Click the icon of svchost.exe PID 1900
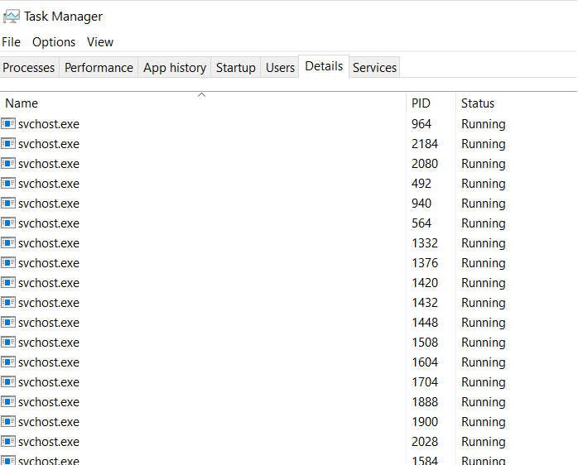The width and height of the screenshot is (578, 465). (x=8, y=422)
